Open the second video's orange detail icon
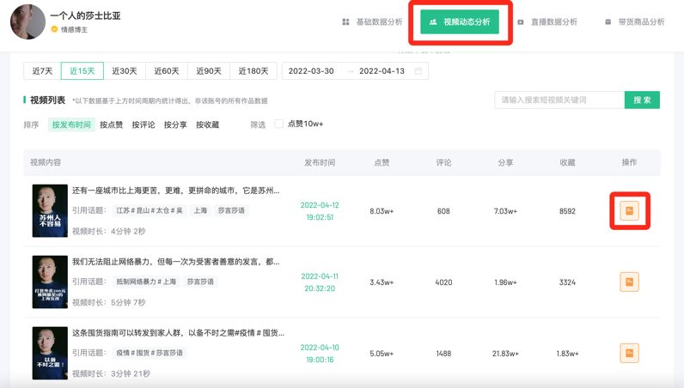The image size is (684, 388). pyautogui.click(x=629, y=282)
